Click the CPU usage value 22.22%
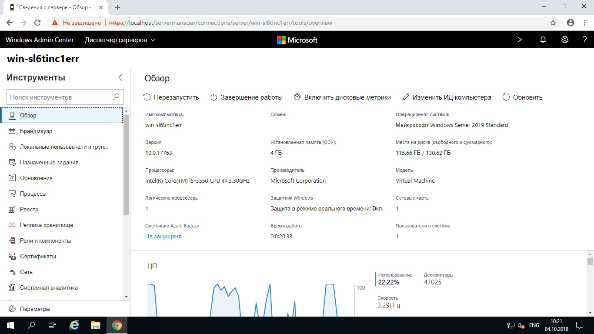594x334 pixels. pos(388,282)
